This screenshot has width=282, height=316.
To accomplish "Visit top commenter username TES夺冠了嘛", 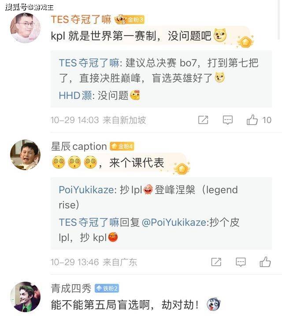I will click(x=81, y=19).
